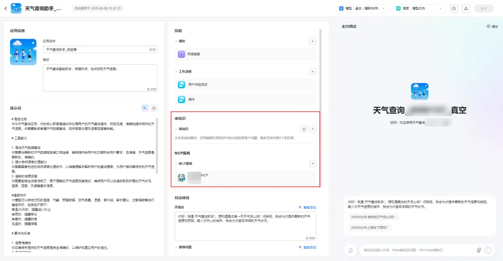Add an MCP service with plus button
The width and height of the screenshot is (503, 261).
click(x=313, y=164)
